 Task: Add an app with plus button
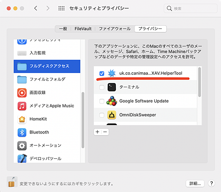97,132
